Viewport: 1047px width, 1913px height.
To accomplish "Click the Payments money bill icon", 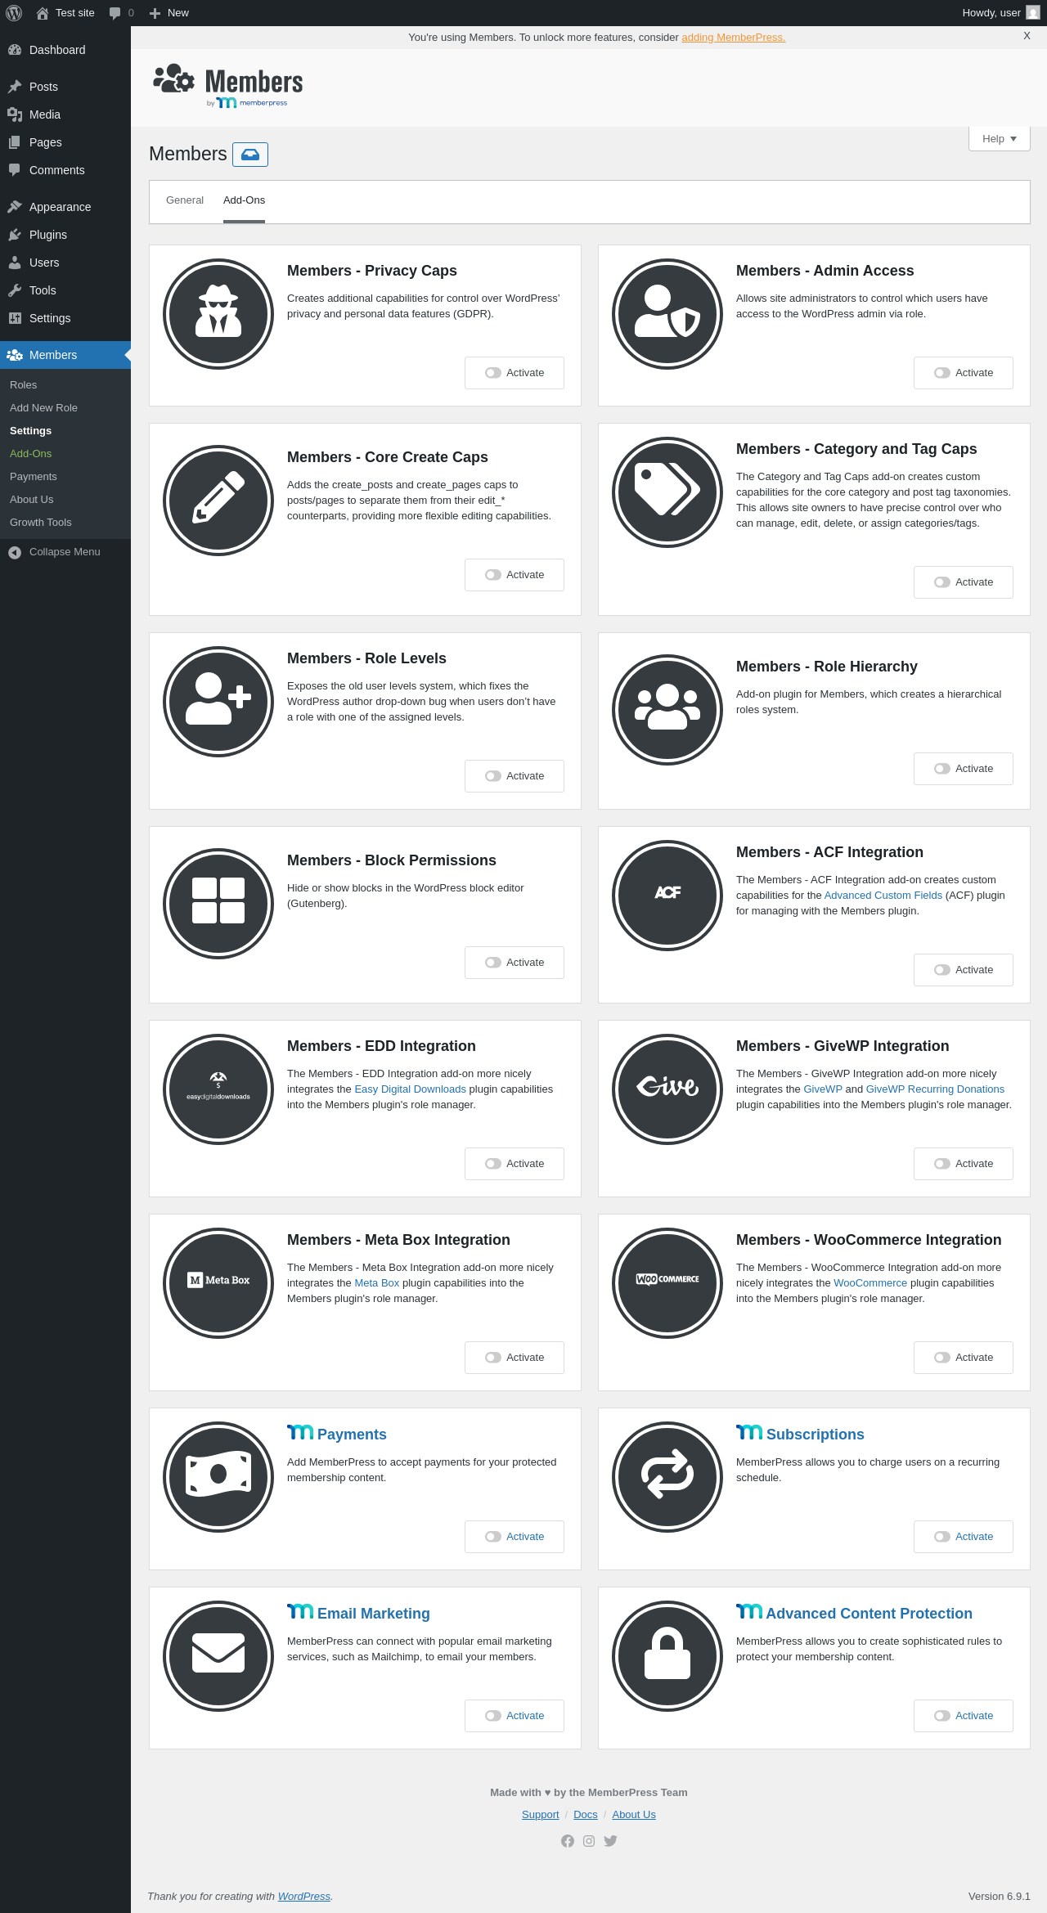I will [218, 1477].
